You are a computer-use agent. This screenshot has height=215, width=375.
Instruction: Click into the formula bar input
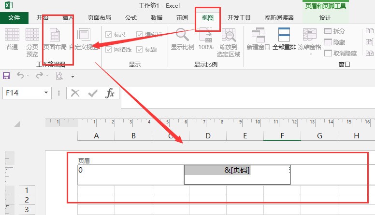(x=248, y=98)
